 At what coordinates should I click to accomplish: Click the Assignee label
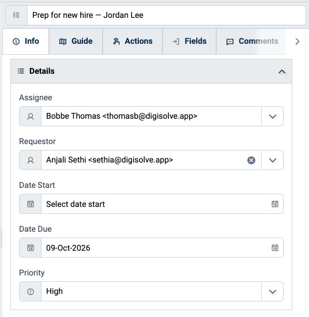36,97
